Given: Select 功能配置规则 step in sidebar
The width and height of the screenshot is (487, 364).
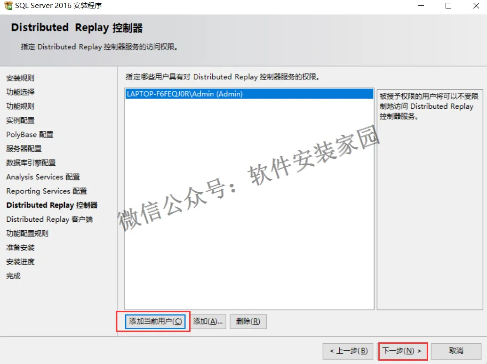Looking at the screenshot, I should [27, 234].
